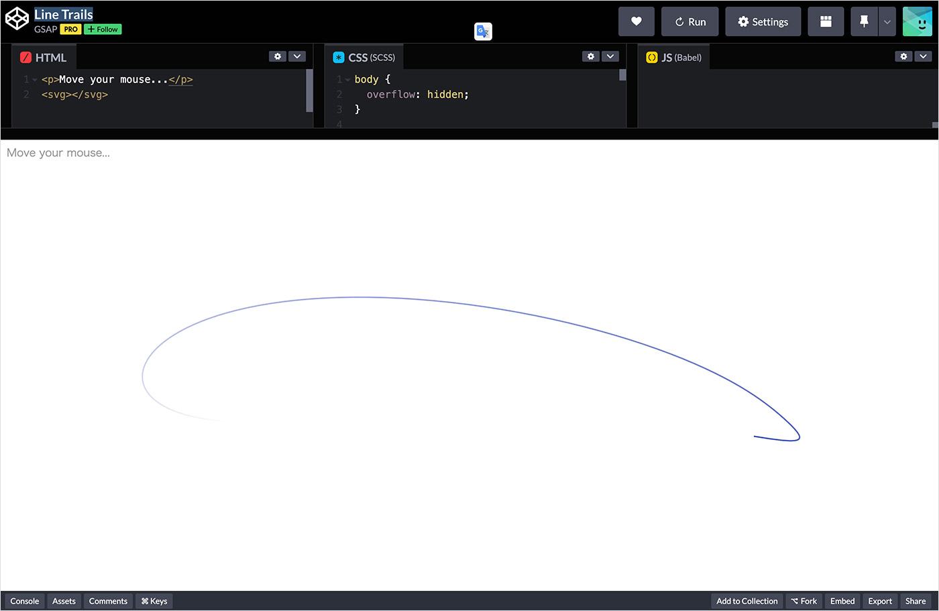Open the CodePen logo home link
Screen dimensions: 939x611
(x=17, y=20)
